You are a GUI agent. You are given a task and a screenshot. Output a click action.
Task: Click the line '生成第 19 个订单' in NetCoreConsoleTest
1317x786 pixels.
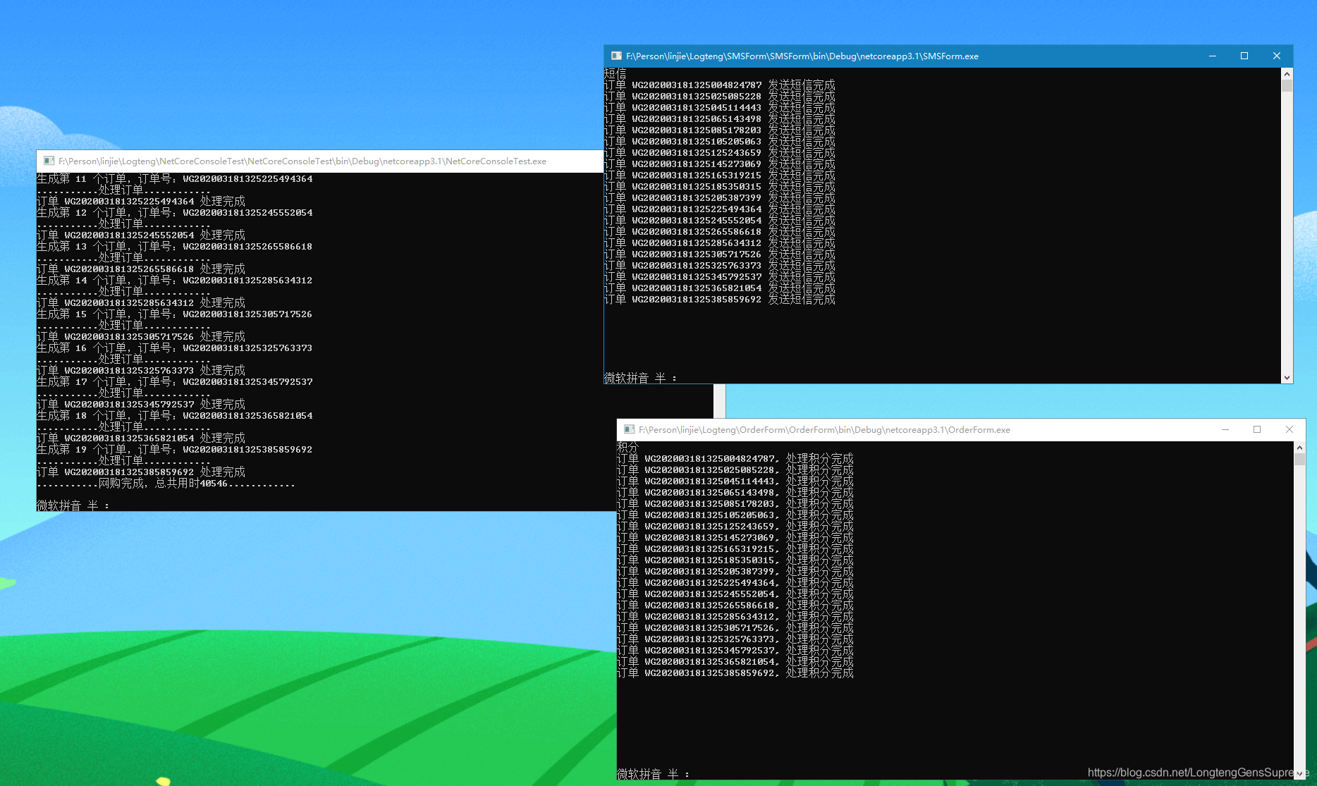tap(175, 450)
